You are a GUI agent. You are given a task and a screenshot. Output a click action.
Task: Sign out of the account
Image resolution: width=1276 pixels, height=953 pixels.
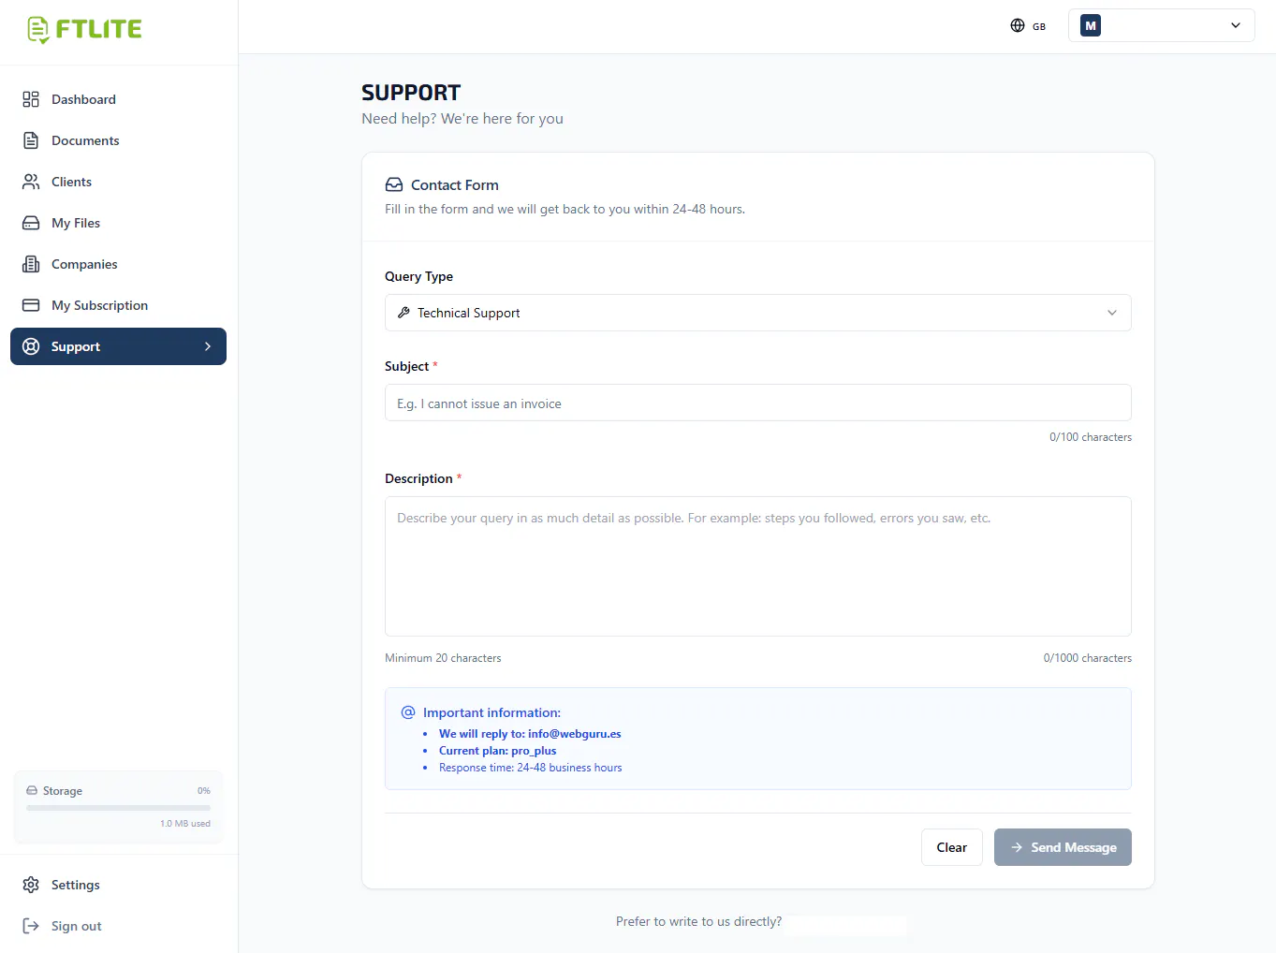coord(118,926)
